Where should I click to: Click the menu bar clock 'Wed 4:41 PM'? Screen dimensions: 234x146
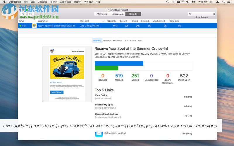coord(205,2)
